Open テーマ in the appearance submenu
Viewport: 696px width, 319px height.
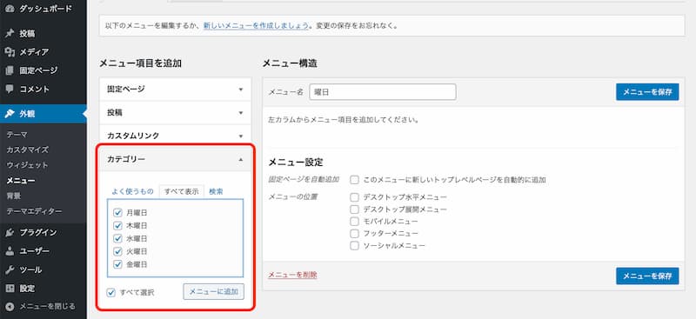pos(17,135)
